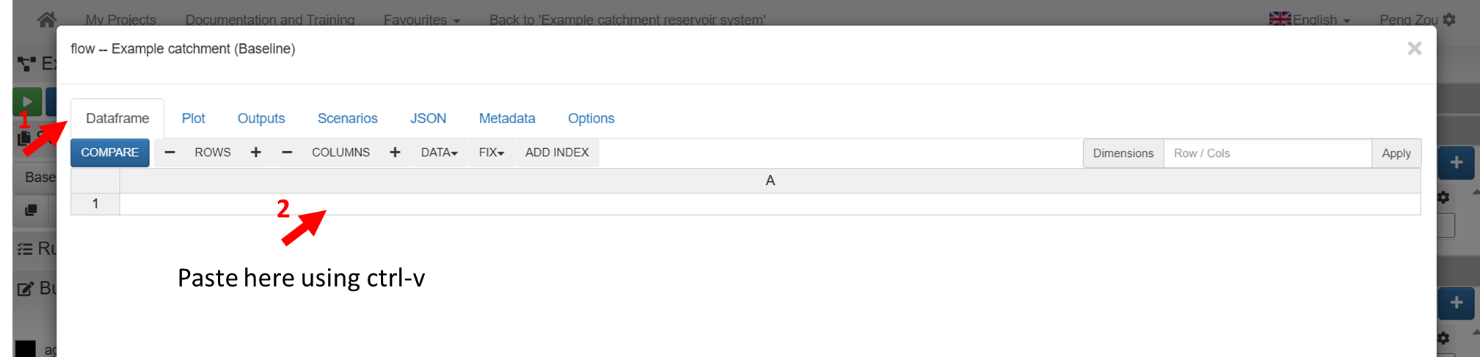Select cell A1 in the dataframe grid
The width and height of the screenshot is (1480, 357).
770,204
